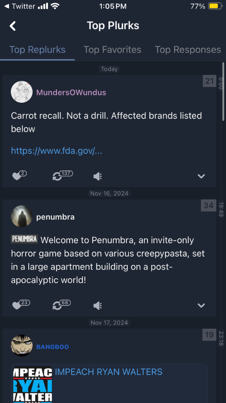The image size is (226, 403).
Task: Select the Top Replurks tab
Action: pos(37,50)
